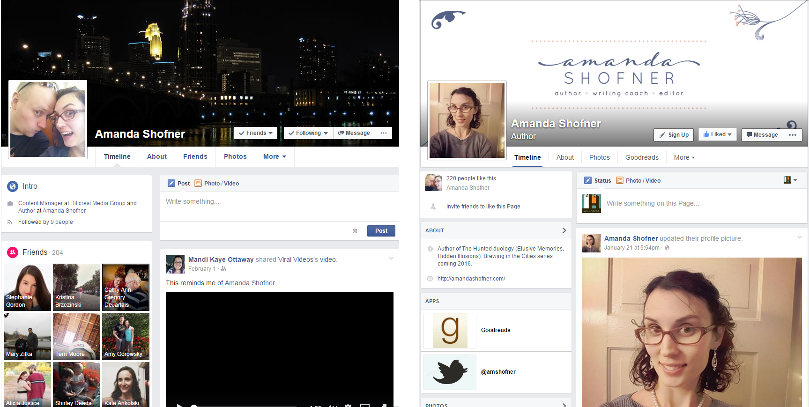Click the blue Post button
809x407 pixels.
tap(381, 231)
